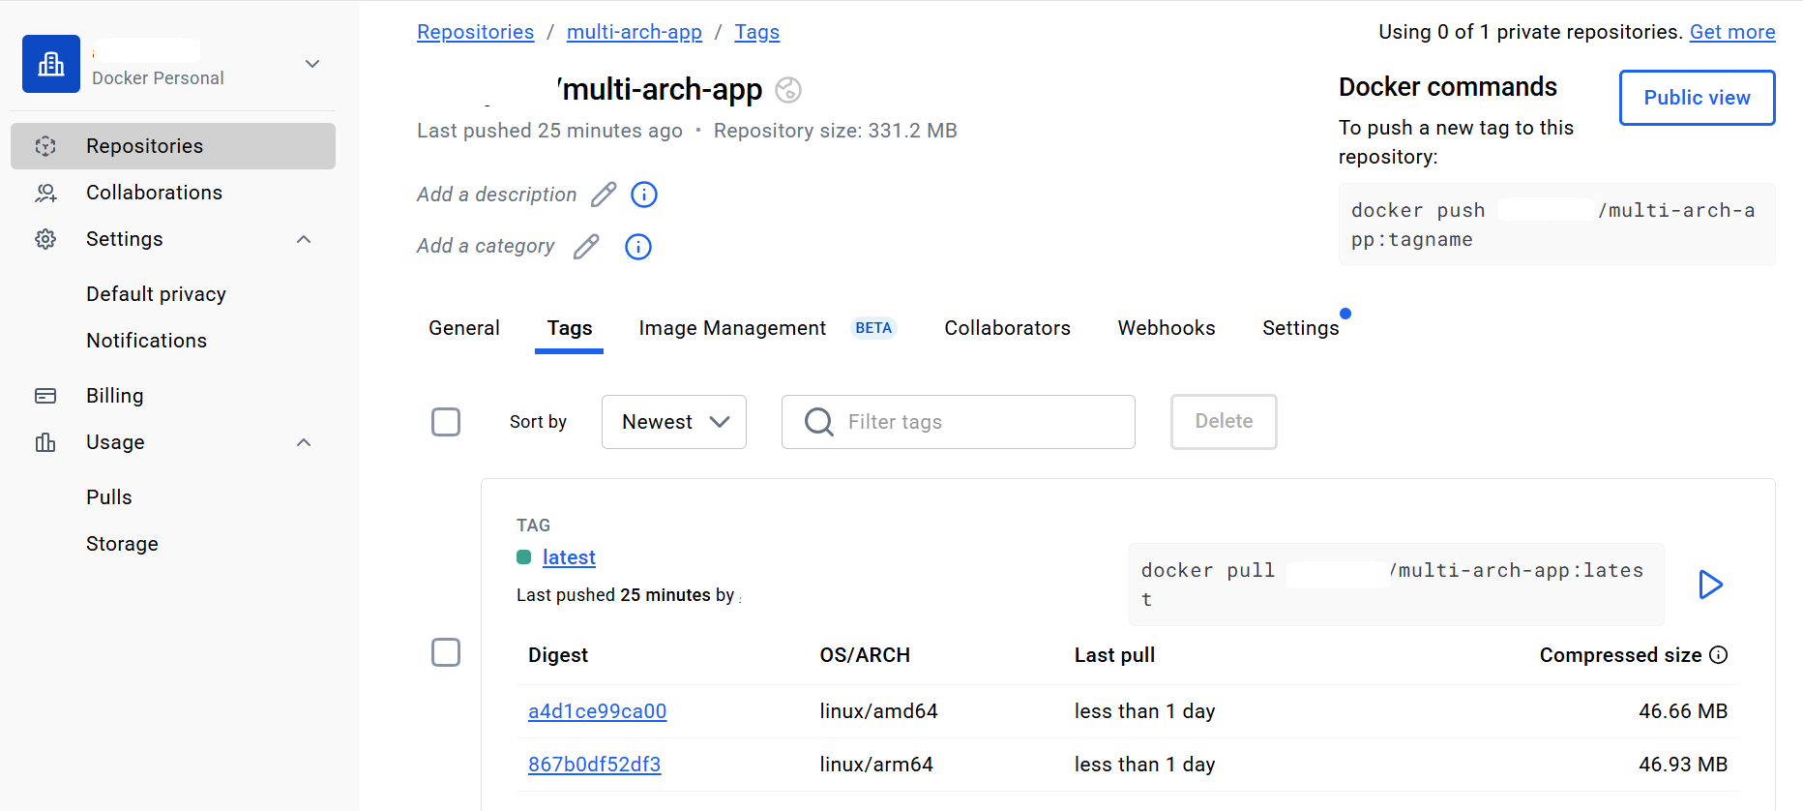The image size is (1803, 811).
Task: Click Add a description text
Action: click(496, 195)
